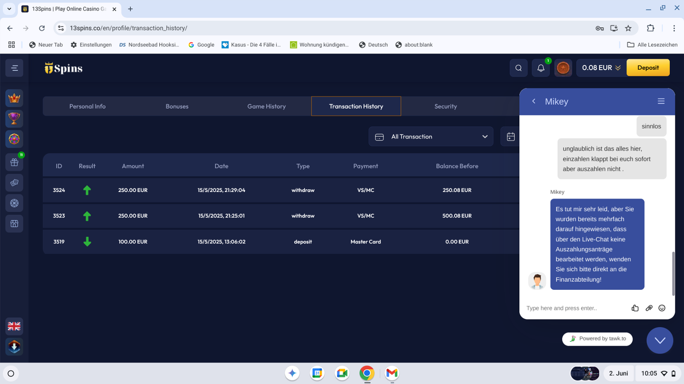The width and height of the screenshot is (684, 384).
Task: Open the Bonuses tab
Action: pyautogui.click(x=177, y=106)
